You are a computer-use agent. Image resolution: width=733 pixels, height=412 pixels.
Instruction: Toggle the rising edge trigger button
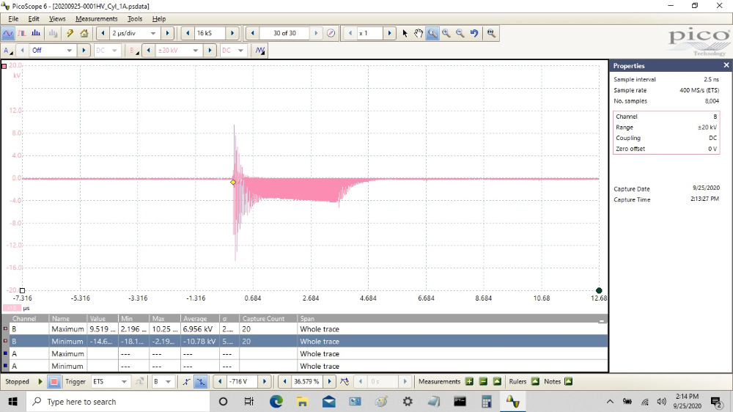[x=187, y=382]
